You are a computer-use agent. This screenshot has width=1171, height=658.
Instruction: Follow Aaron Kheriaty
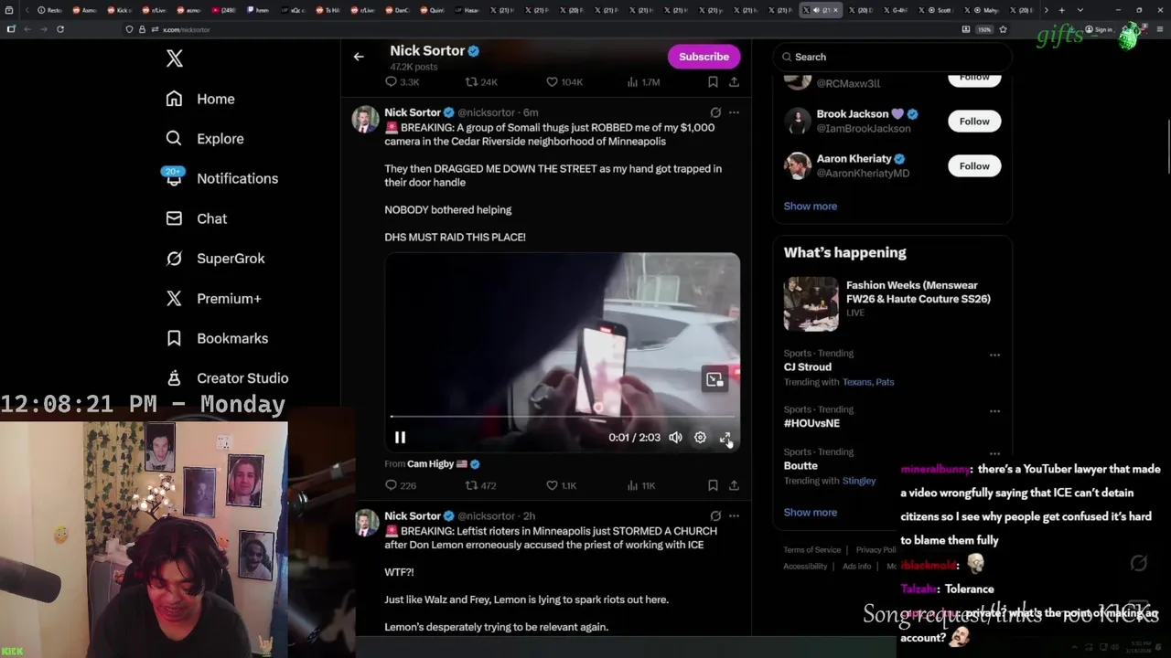coord(974,165)
